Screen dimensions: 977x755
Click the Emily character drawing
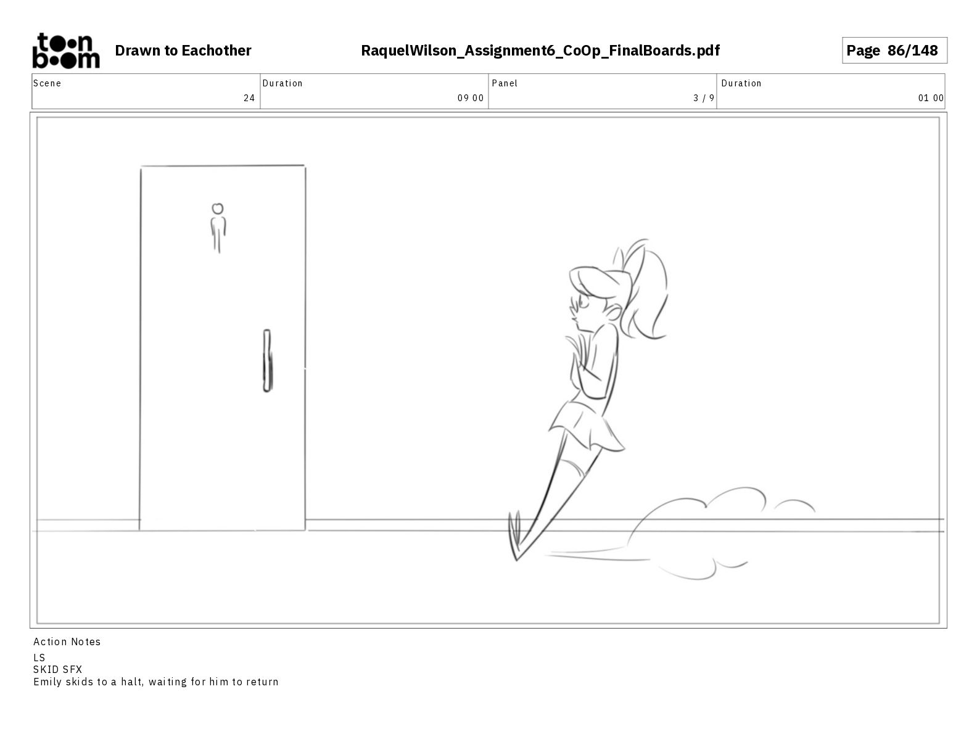coord(588,399)
